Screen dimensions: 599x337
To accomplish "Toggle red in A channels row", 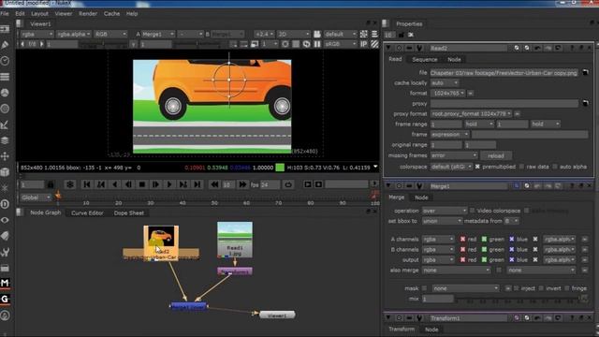I will 462,240.
